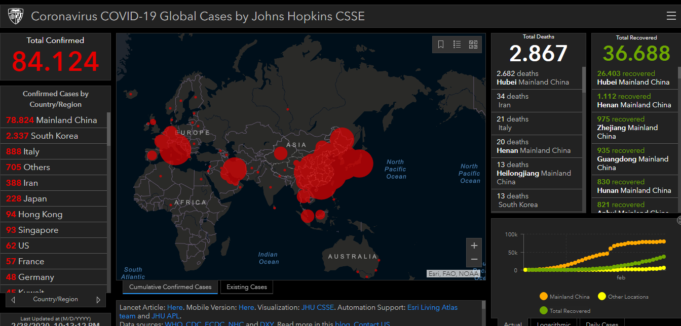Open the Lancet Article Here link
Screen dimensions: 681x326
pyautogui.click(x=175, y=307)
